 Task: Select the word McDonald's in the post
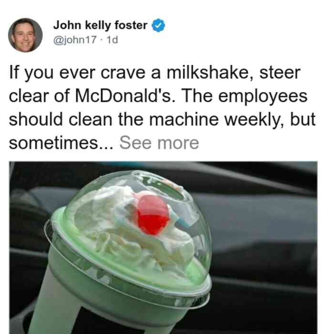tap(123, 96)
